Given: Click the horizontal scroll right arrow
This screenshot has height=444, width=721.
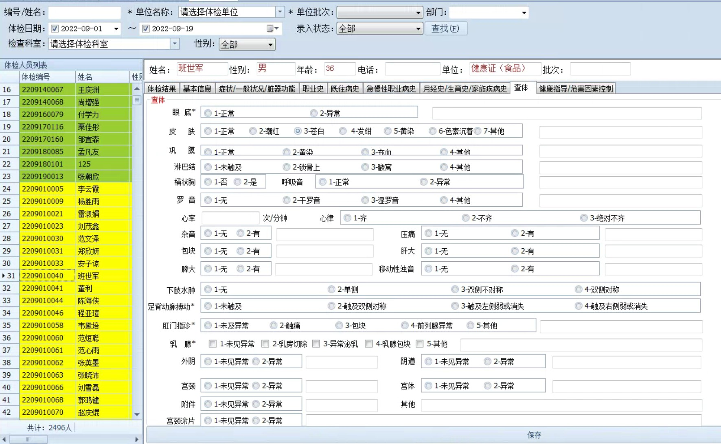Looking at the screenshot, I should 137,439.
